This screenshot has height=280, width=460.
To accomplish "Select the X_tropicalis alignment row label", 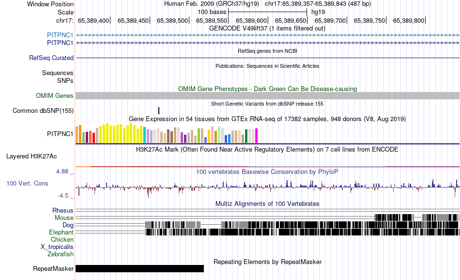I will pyautogui.click(x=57, y=247).
